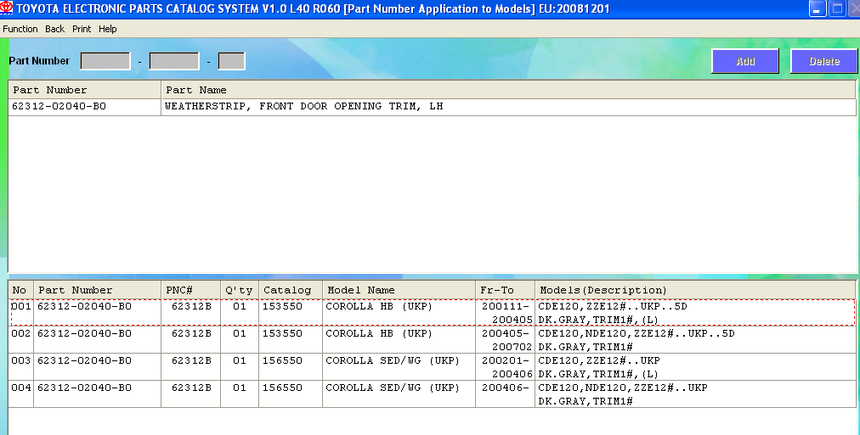Click the lower Part Number column header

pos(97,290)
